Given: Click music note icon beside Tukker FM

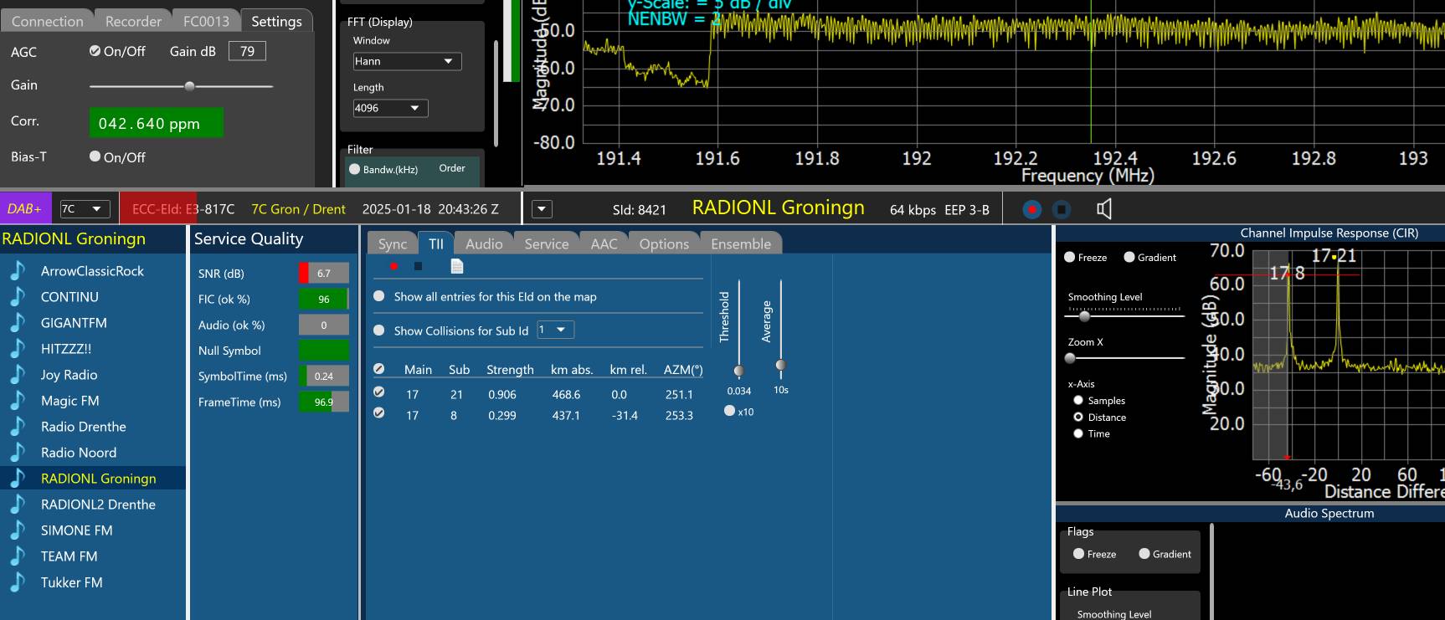Looking at the screenshot, I should (x=18, y=582).
